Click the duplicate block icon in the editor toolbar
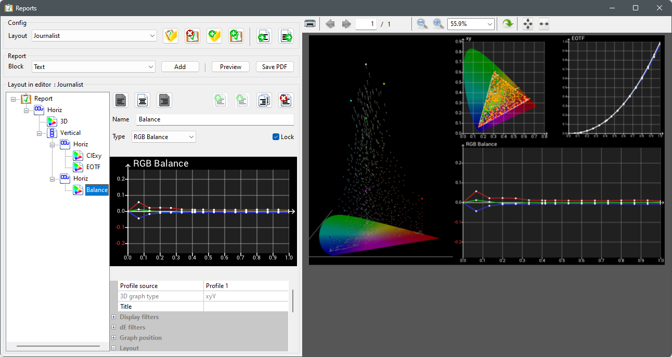The width and height of the screenshot is (672, 357). (264, 100)
